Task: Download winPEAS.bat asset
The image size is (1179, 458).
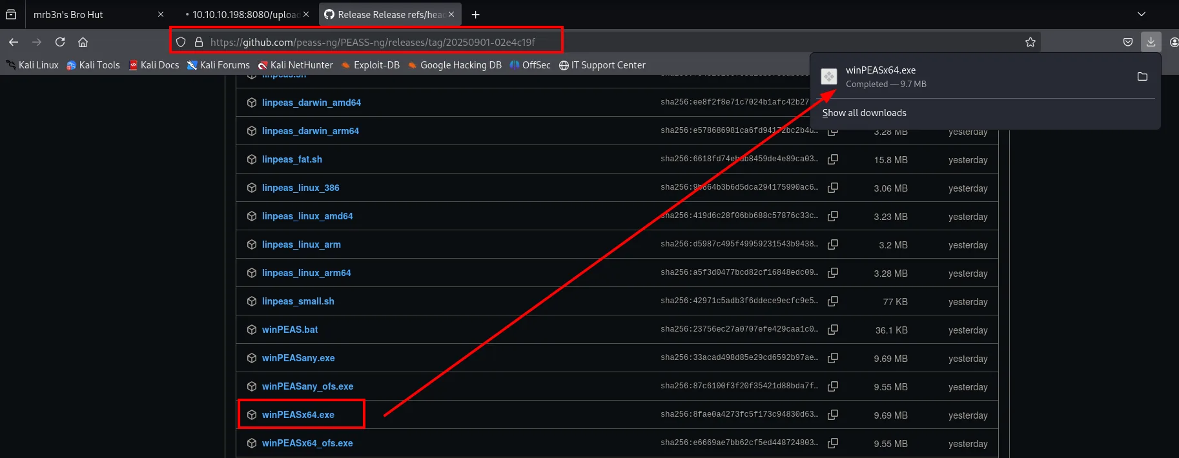Action: (290, 330)
